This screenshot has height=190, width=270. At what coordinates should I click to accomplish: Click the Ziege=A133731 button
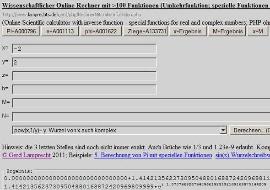(x=146, y=31)
